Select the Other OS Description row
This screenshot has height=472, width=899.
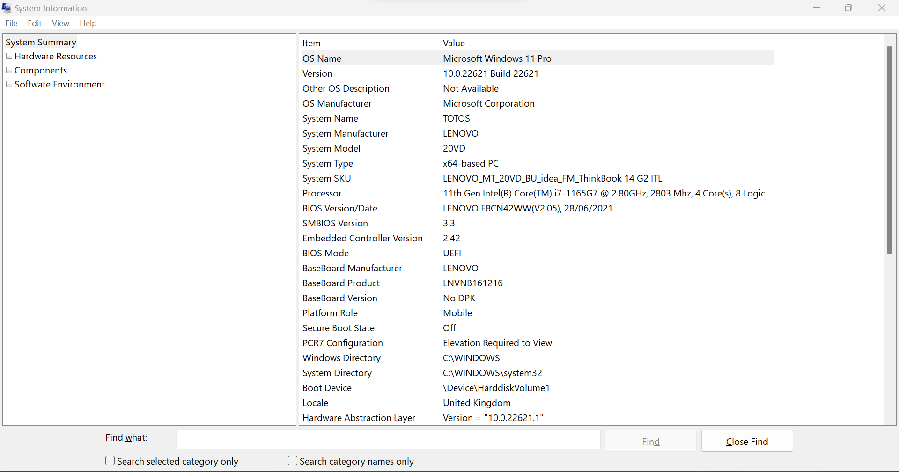tap(537, 88)
